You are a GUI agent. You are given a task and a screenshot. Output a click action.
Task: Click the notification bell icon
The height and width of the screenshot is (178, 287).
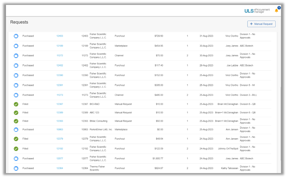276,10
